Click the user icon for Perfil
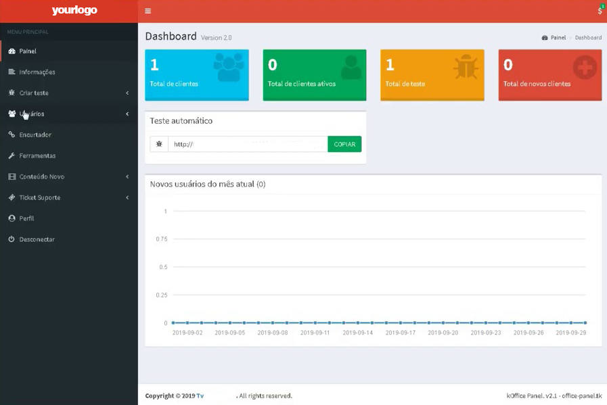607x405 pixels. click(x=12, y=218)
